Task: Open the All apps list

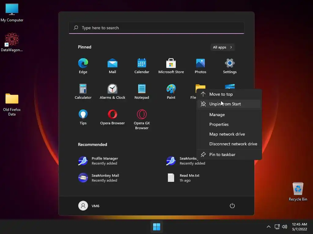Action: [x=223, y=47]
